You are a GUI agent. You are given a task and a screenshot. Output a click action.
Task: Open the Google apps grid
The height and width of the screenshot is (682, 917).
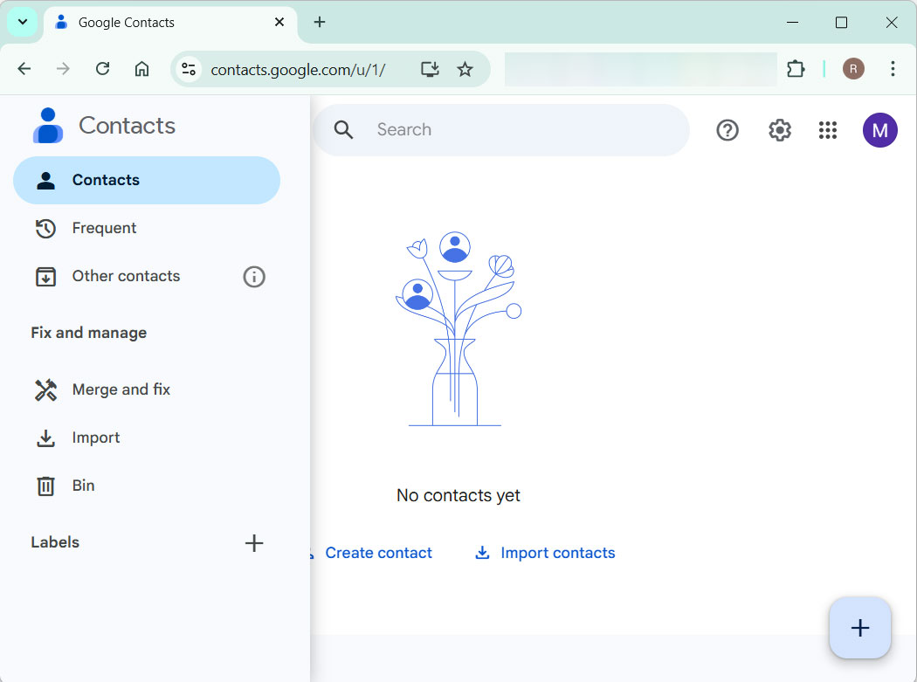[x=827, y=129]
